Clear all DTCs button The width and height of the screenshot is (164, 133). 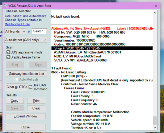[17, 87]
